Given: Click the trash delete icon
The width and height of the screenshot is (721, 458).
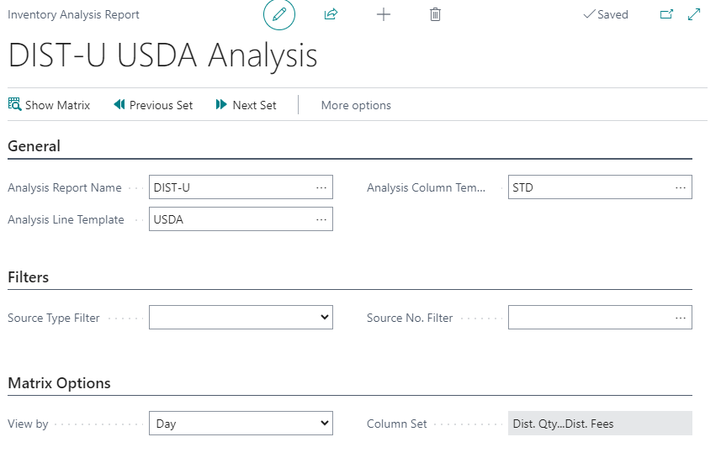Looking at the screenshot, I should 435,15.
